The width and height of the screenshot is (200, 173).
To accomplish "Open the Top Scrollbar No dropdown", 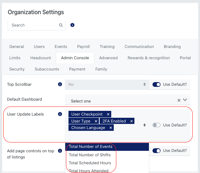I will click(x=107, y=84).
